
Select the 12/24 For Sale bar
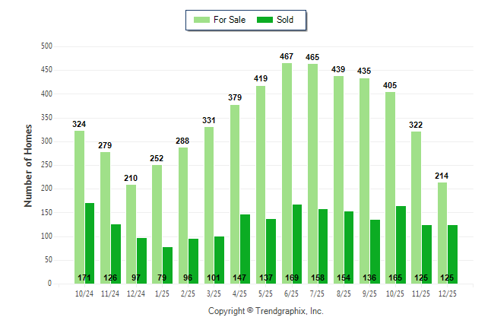(x=131, y=234)
